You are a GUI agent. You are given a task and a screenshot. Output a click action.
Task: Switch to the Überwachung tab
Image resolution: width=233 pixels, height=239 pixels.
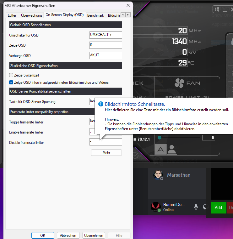[x=31, y=15]
